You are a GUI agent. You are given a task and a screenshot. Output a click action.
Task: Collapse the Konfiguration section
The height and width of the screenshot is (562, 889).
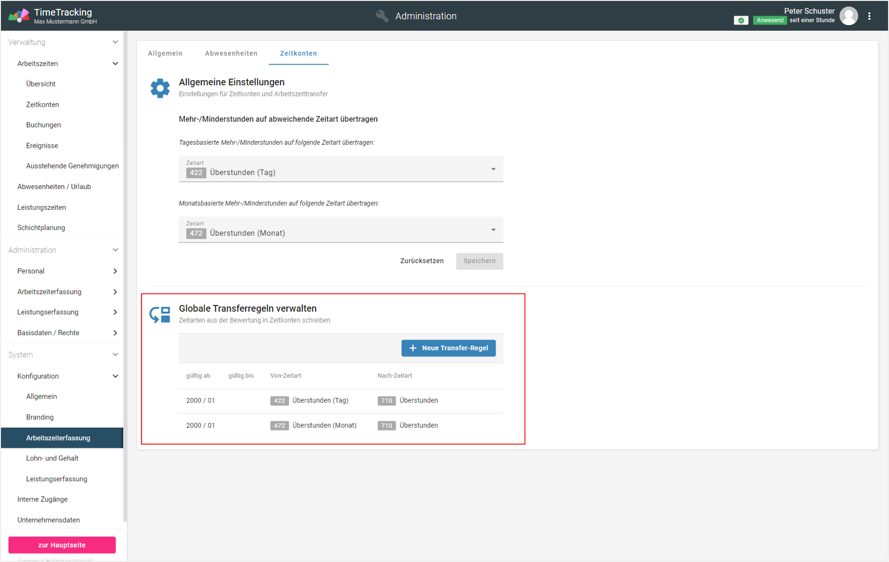click(x=115, y=376)
